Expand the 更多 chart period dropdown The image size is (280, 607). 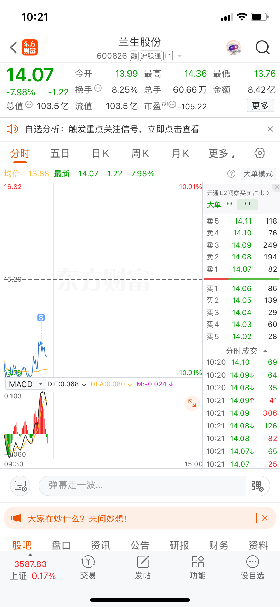221,153
